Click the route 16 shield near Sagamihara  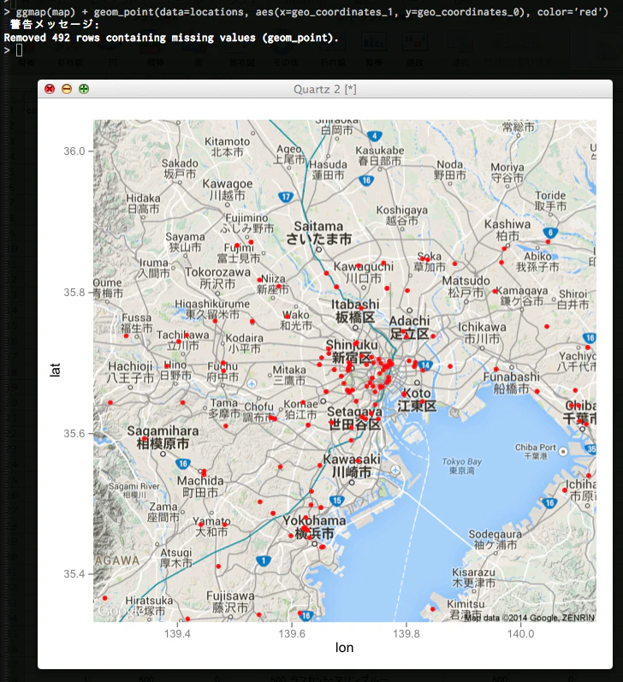[x=183, y=464]
